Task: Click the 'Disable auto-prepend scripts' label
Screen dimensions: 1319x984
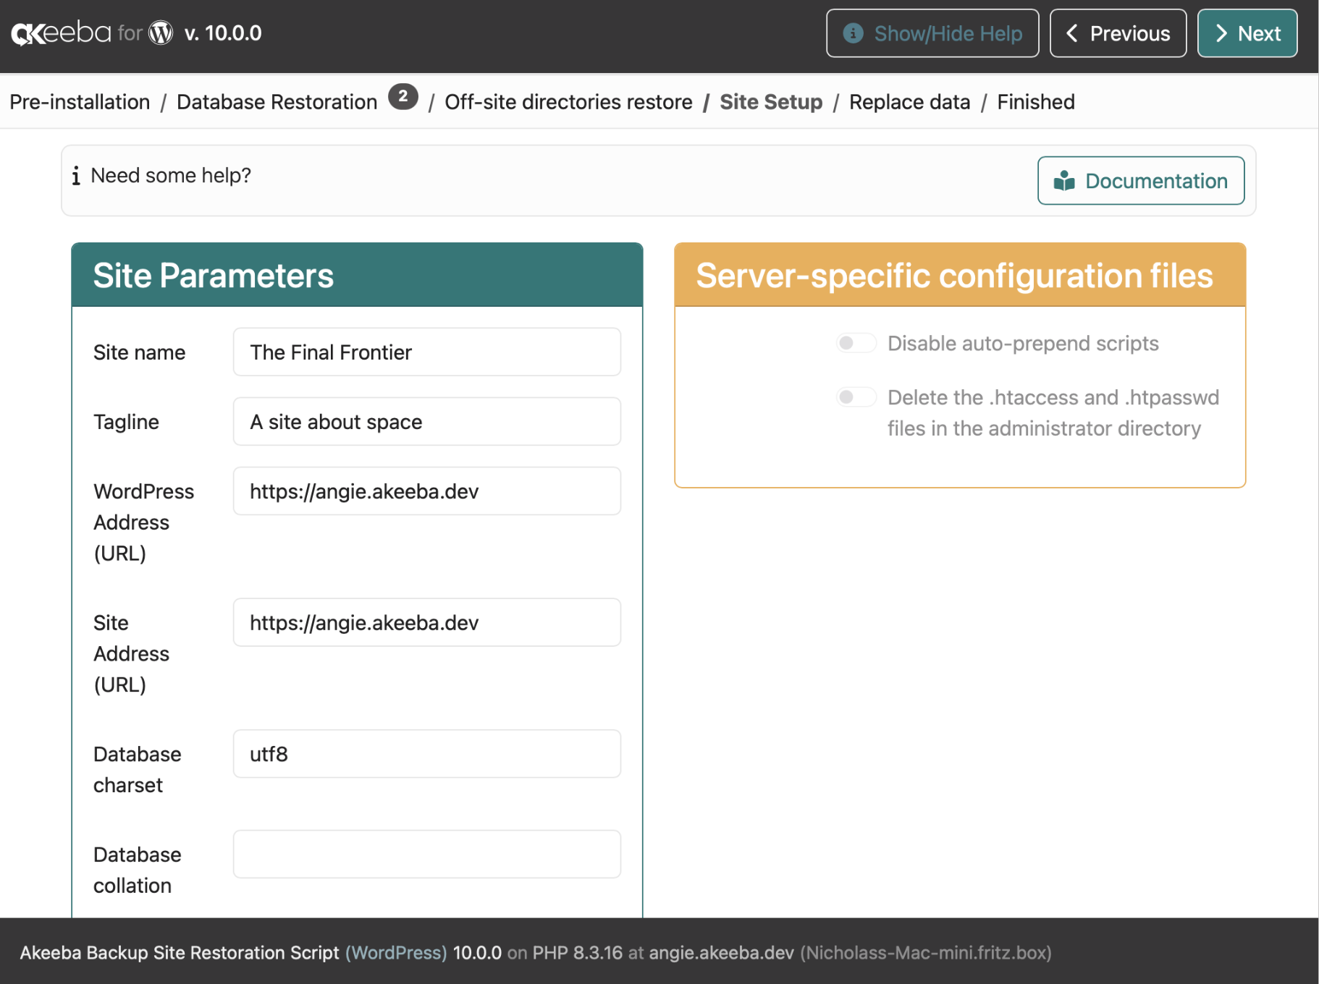Action: pyautogui.click(x=1023, y=343)
